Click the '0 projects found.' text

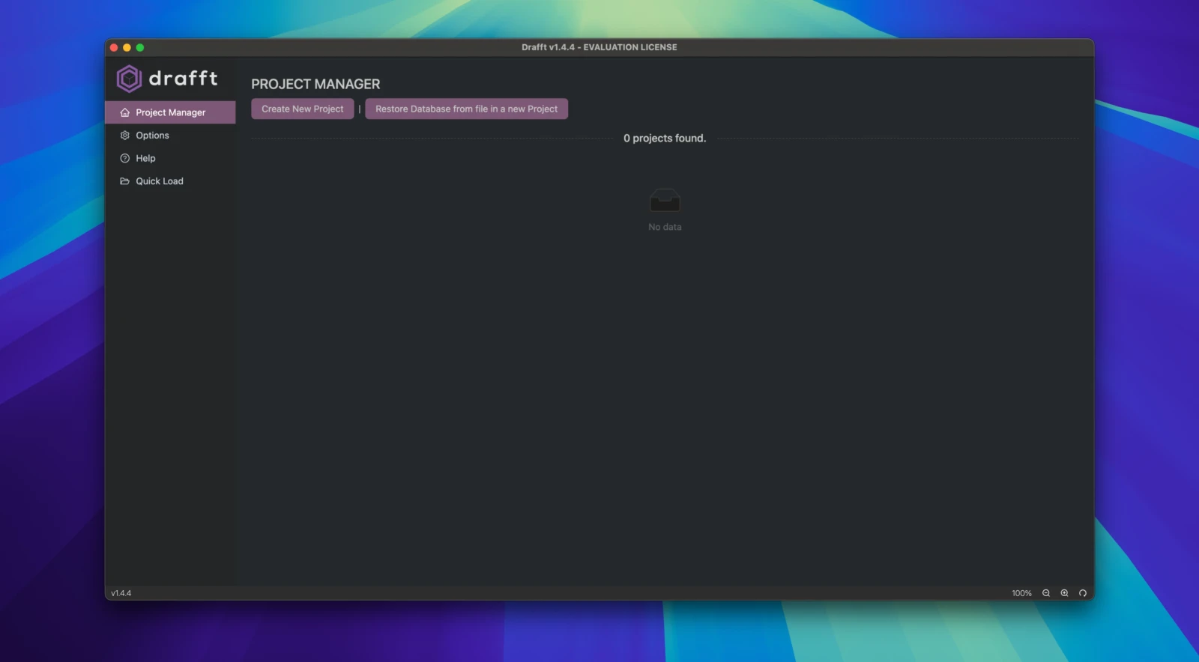pyautogui.click(x=665, y=139)
